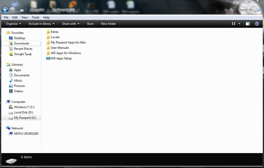Open the Tools menu
The image size is (264, 168).
(x=35, y=17)
